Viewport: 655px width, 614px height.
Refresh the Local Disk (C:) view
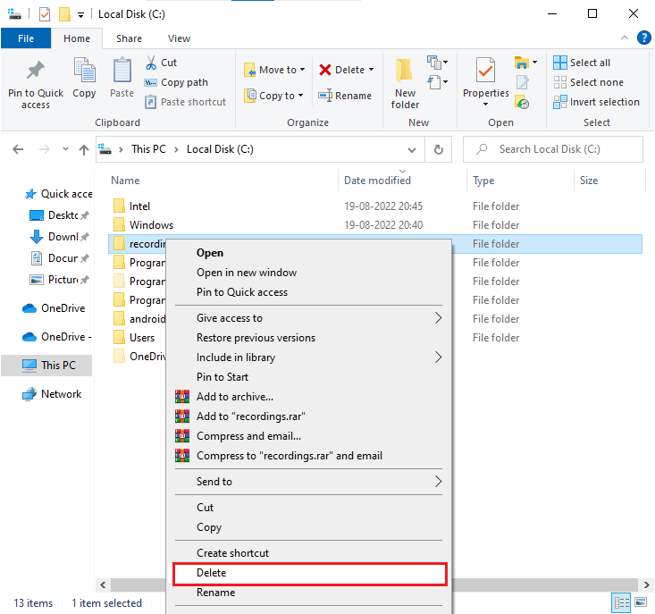tap(438, 149)
